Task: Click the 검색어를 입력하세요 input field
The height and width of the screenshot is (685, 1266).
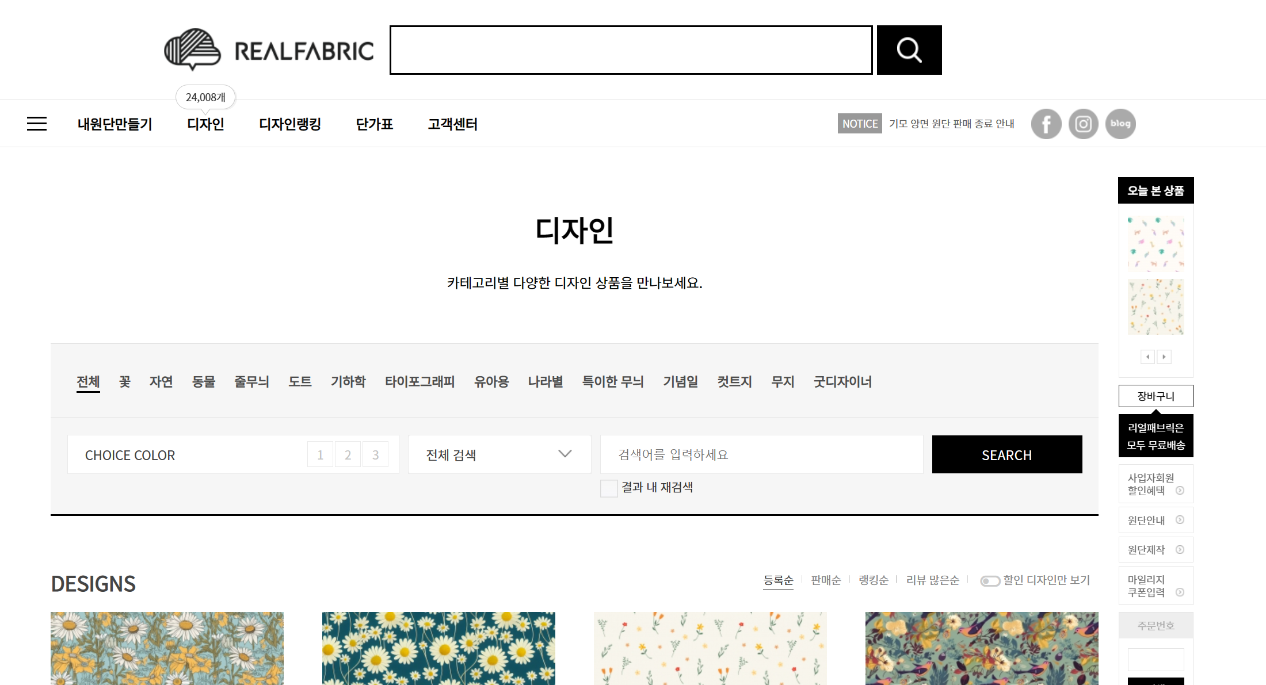Action: 761,454
